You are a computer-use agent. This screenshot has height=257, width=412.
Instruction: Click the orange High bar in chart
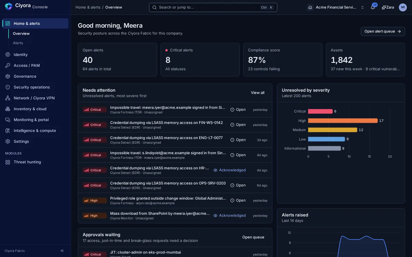click(x=343, y=121)
